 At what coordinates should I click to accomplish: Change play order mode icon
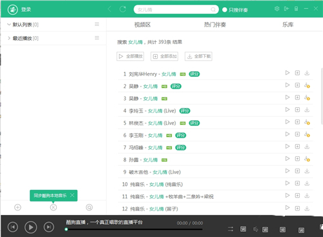click(231, 229)
